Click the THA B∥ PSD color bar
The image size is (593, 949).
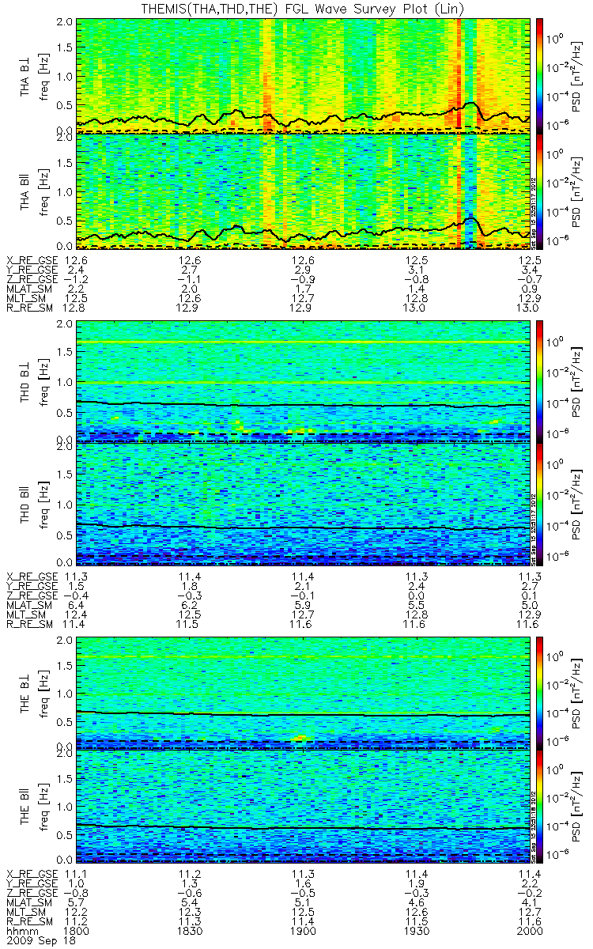pos(540,191)
